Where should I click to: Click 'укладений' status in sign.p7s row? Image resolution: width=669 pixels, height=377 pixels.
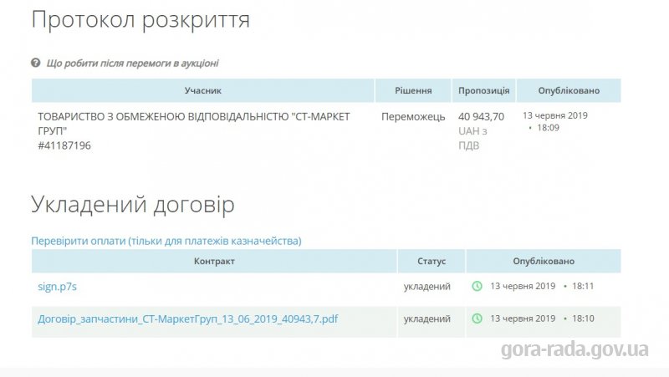pos(427,287)
